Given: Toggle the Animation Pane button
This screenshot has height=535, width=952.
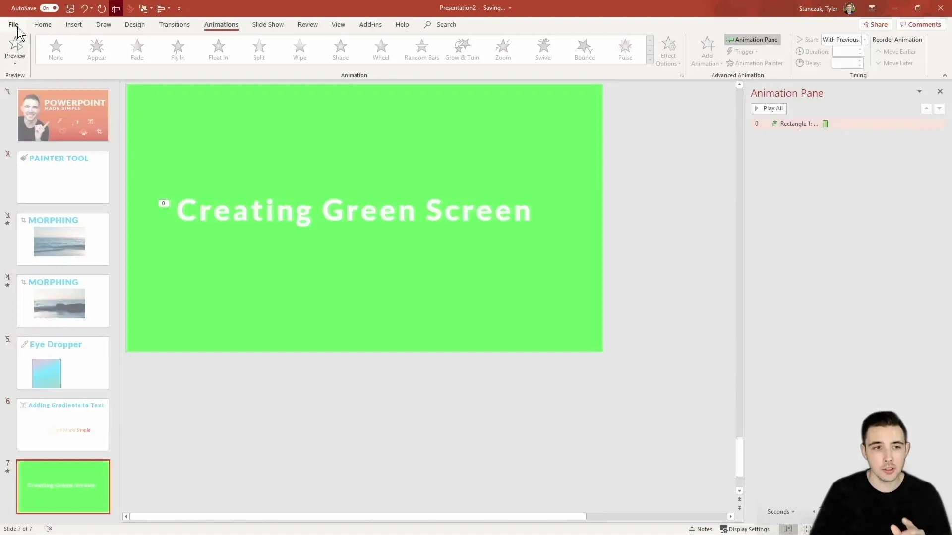Looking at the screenshot, I should pos(752,40).
